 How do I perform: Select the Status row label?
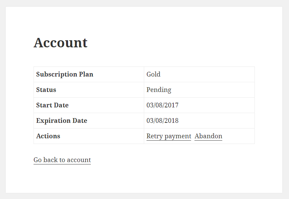[46, 90]
